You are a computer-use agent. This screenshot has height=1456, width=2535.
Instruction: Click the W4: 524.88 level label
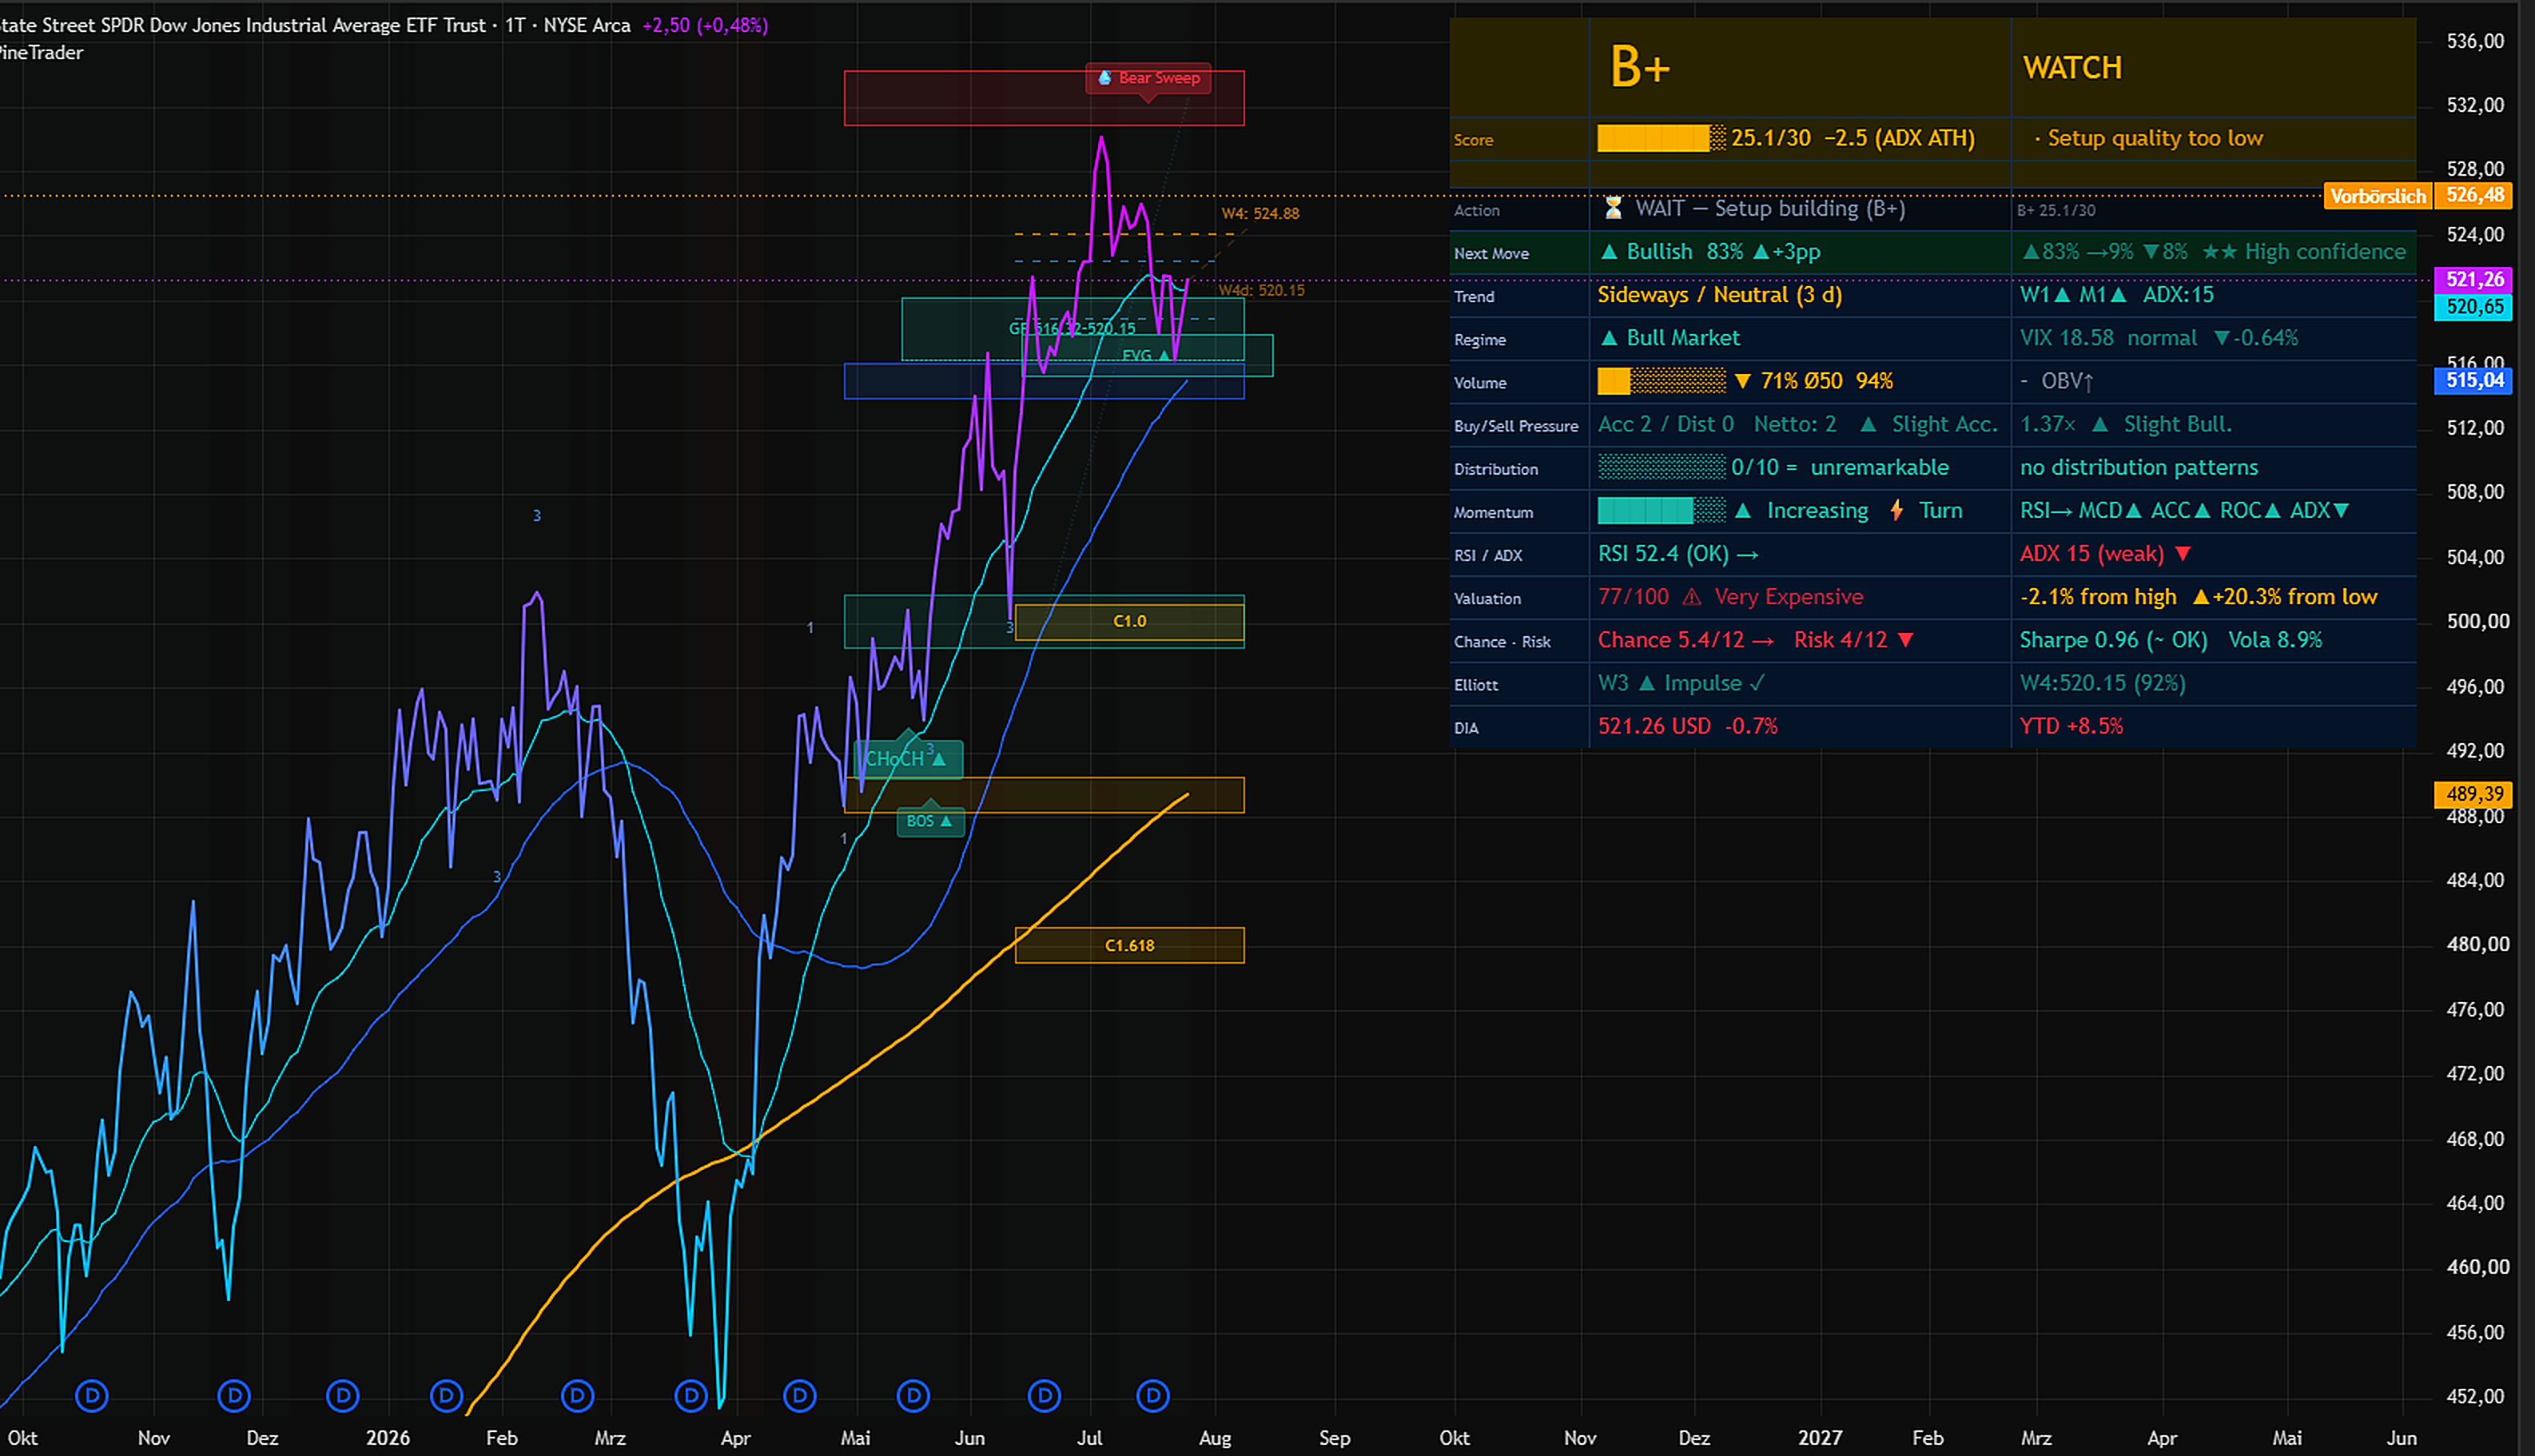[x=1260, y=213]
